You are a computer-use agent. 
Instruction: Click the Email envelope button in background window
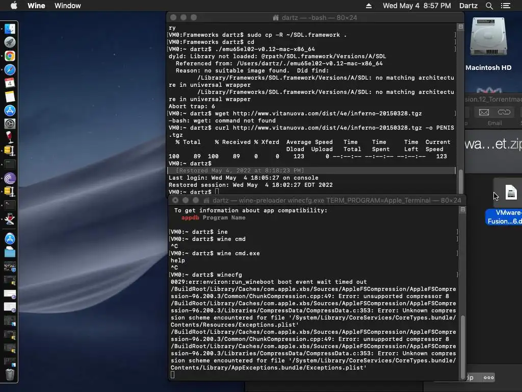tap(484, 113)
